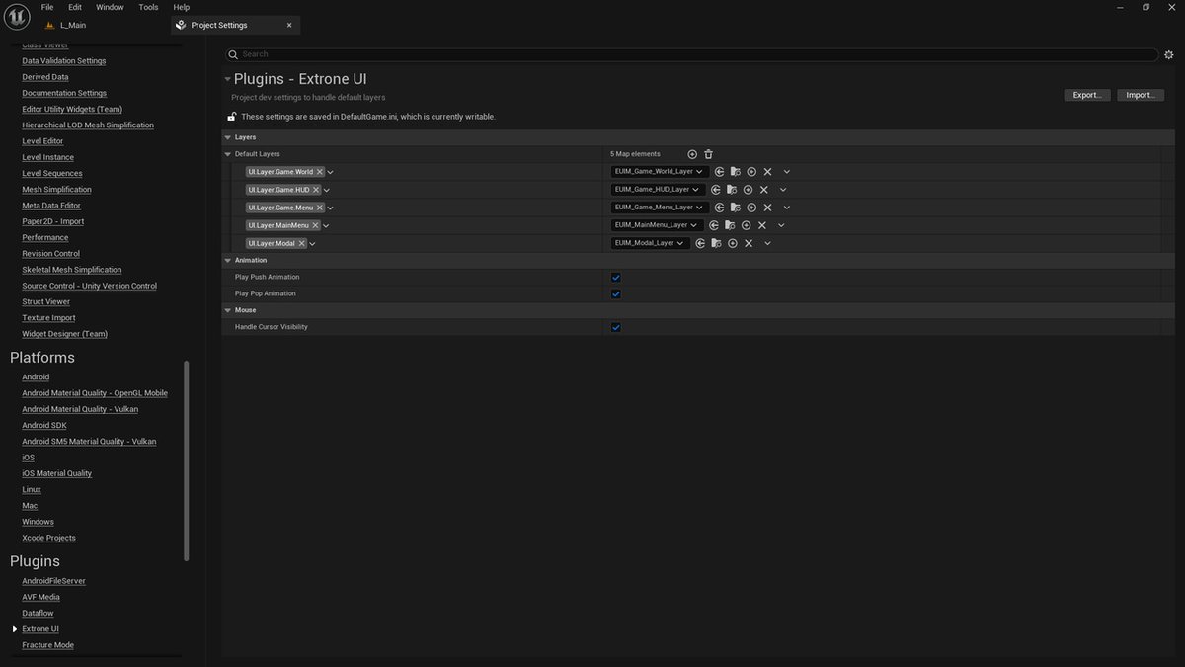
Task: Browse to EUIM_Game_Menu_Layer in Content Browser
Action: [x=736, y=208]
